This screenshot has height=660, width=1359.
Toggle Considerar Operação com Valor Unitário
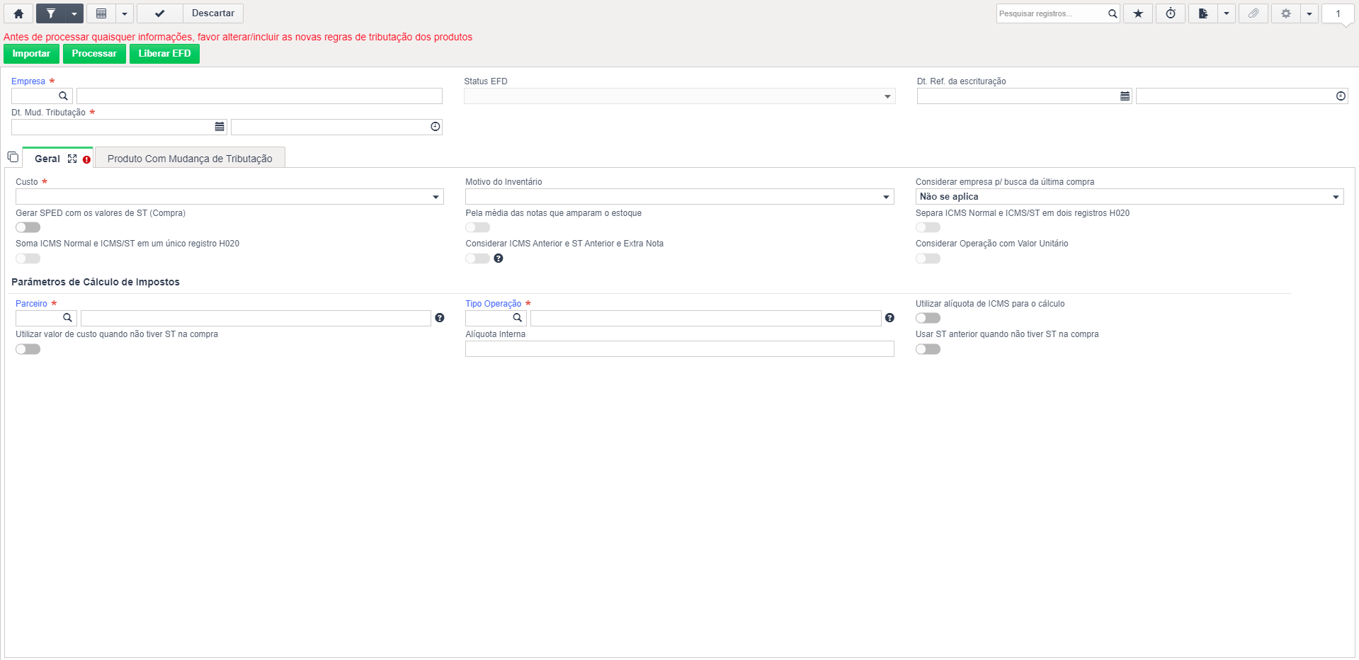tap(928, 258)
